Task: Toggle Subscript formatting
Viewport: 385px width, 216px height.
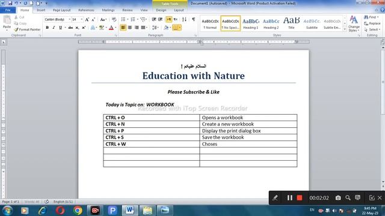Action: pyautogui.click(x=77, y=28)
